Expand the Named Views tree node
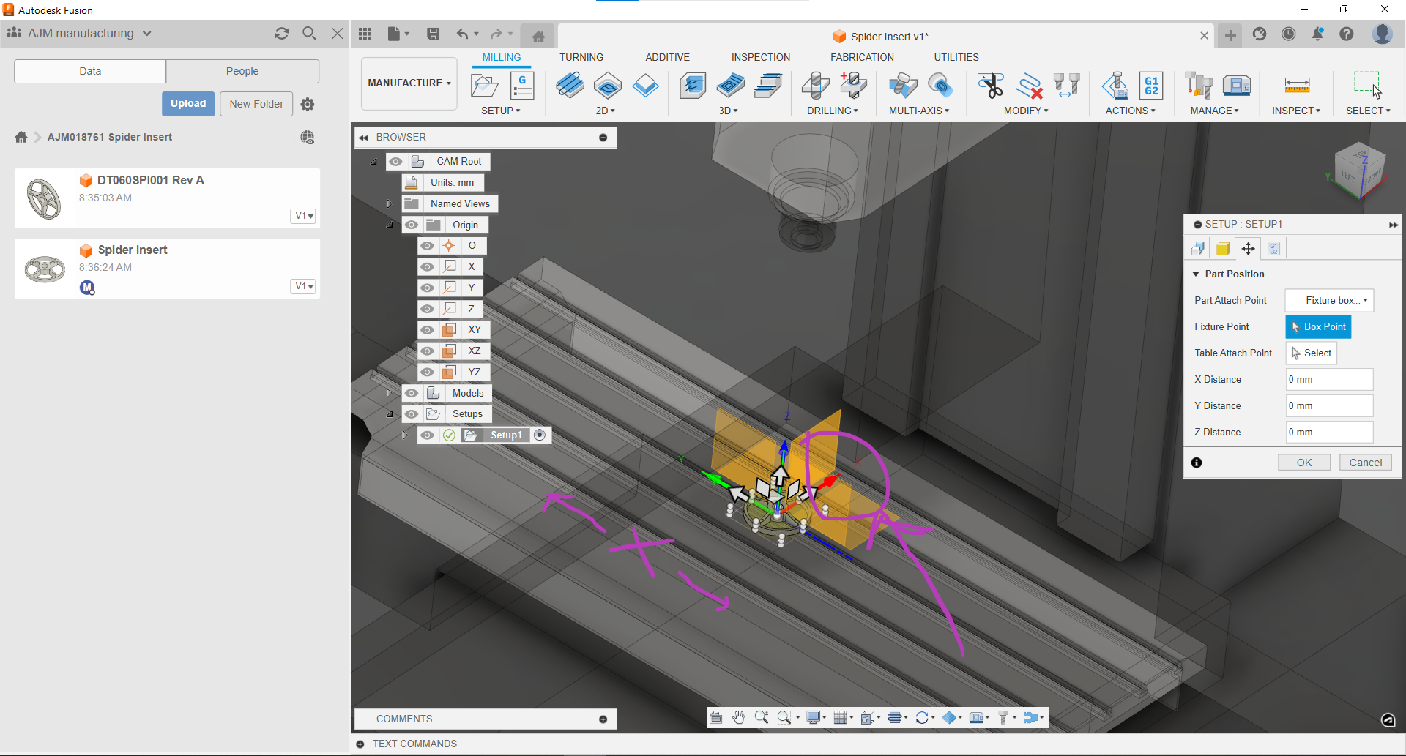1406x756 pixels. (390, 204)
